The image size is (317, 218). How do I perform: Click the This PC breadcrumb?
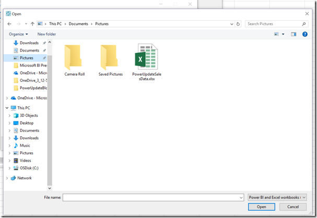[x=55, y=24]
